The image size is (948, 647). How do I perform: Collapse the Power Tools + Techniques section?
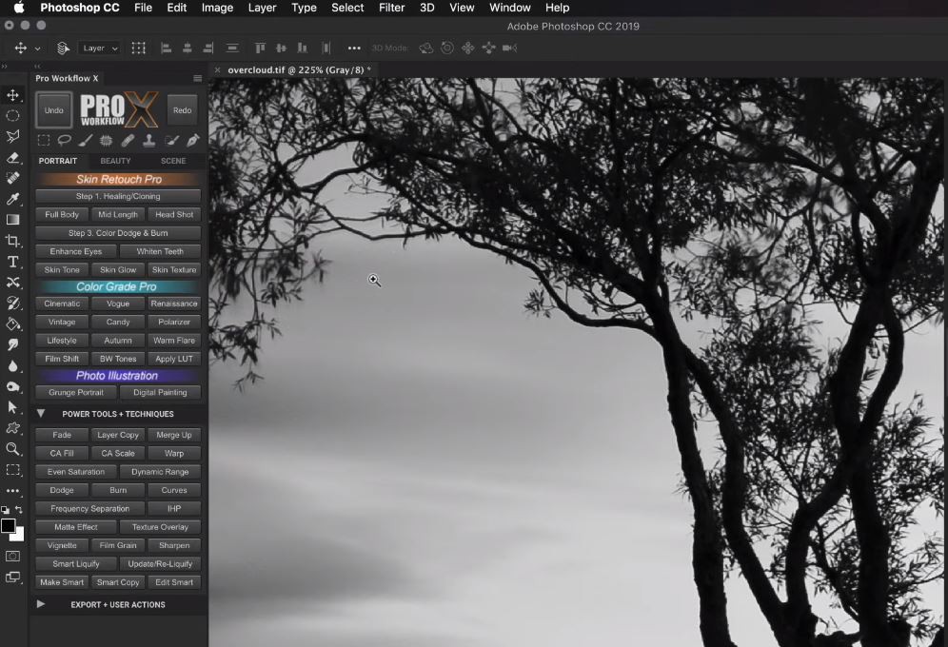[41, 414]
